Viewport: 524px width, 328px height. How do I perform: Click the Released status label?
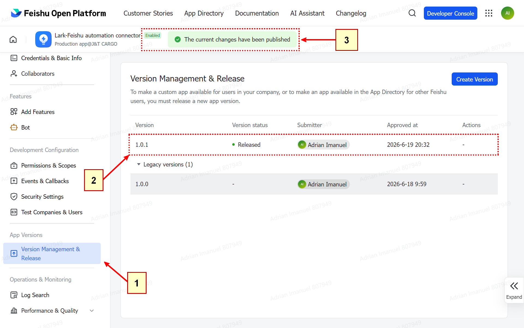click(x=249, y=145)
